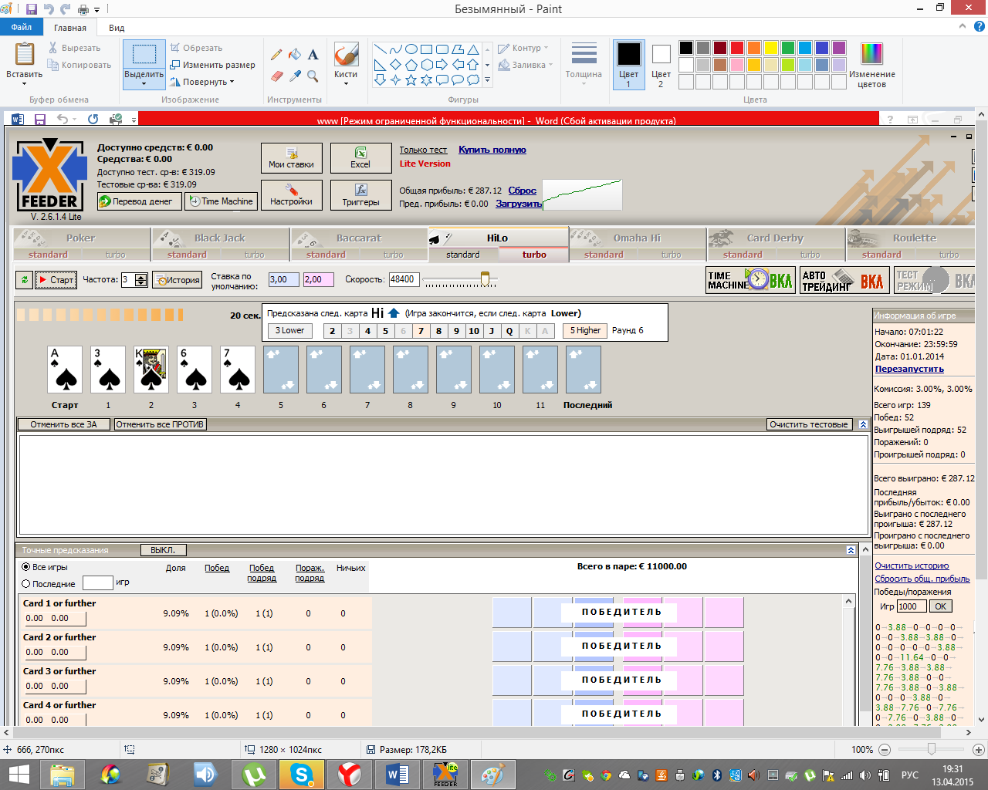Collapse the Точные предсказания panel
Viewport: 988px width, 790px height.
851,550
